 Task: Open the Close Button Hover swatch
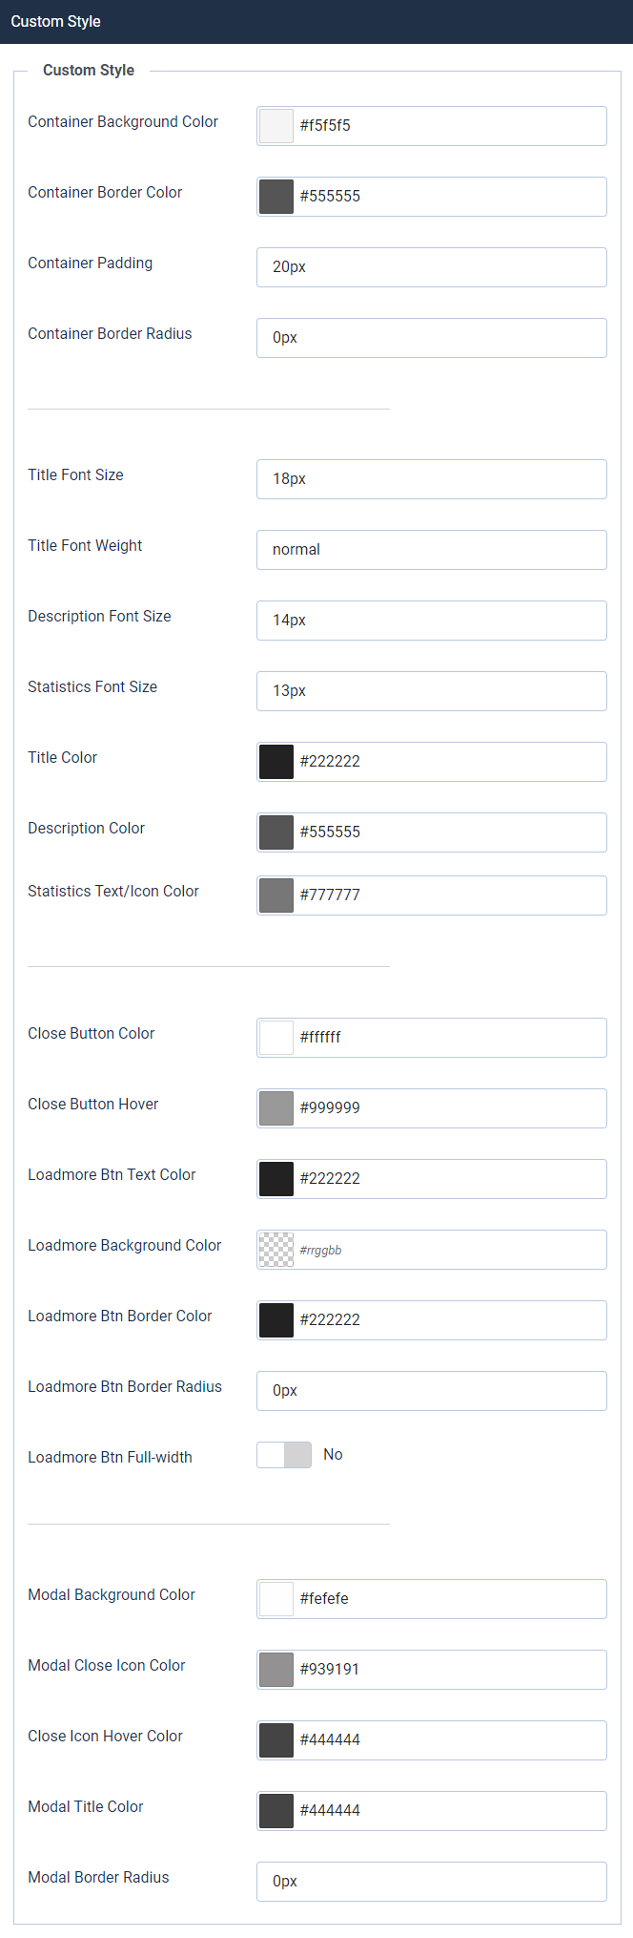276,1108
